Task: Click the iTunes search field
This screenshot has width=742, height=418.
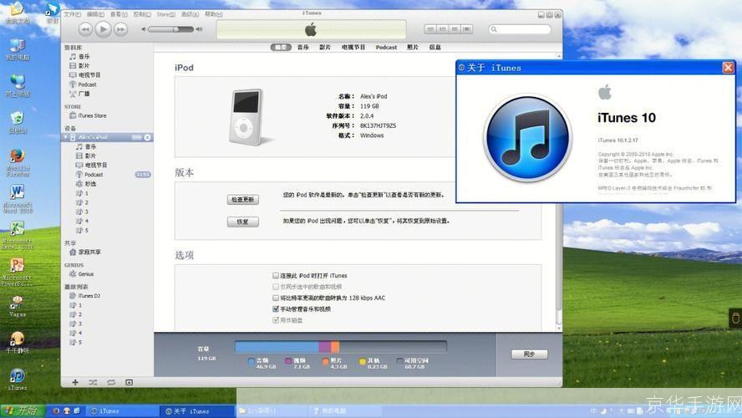Action: 520,29
